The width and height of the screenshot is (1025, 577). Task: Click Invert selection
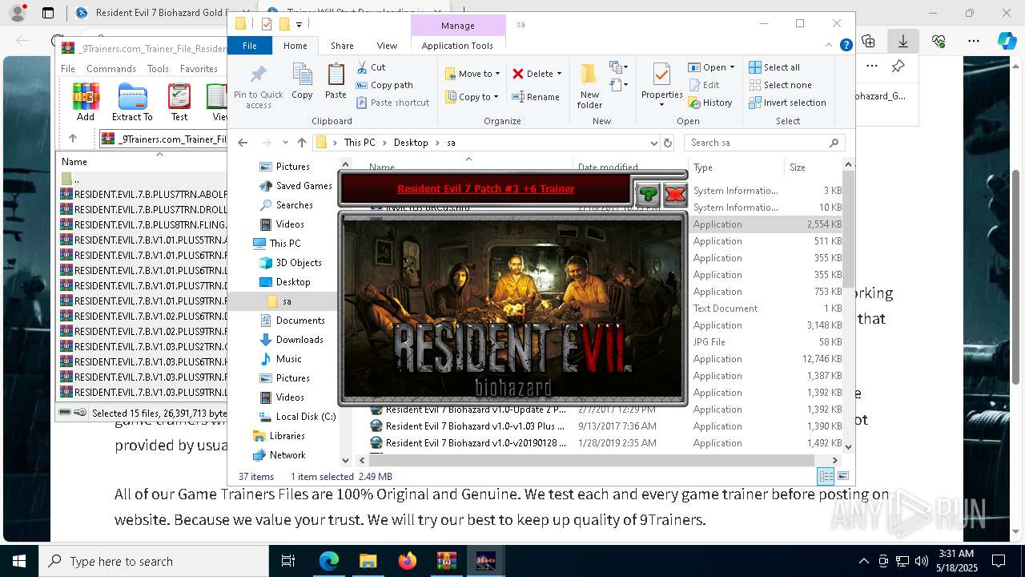click(x=787, y=103)
